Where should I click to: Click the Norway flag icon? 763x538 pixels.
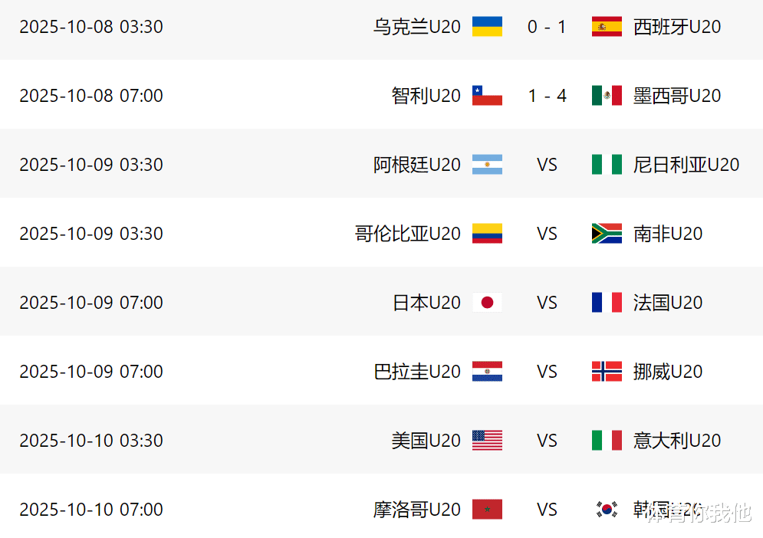607,372
